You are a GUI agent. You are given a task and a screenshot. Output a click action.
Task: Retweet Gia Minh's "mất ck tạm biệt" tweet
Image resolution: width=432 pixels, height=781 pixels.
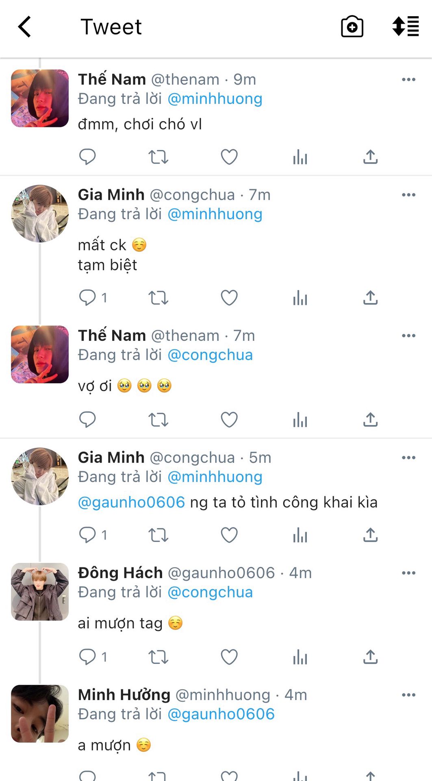tap(158, 298)
